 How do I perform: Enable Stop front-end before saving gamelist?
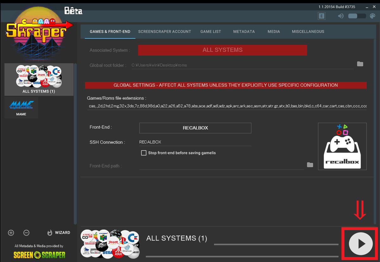coord(144,153)
